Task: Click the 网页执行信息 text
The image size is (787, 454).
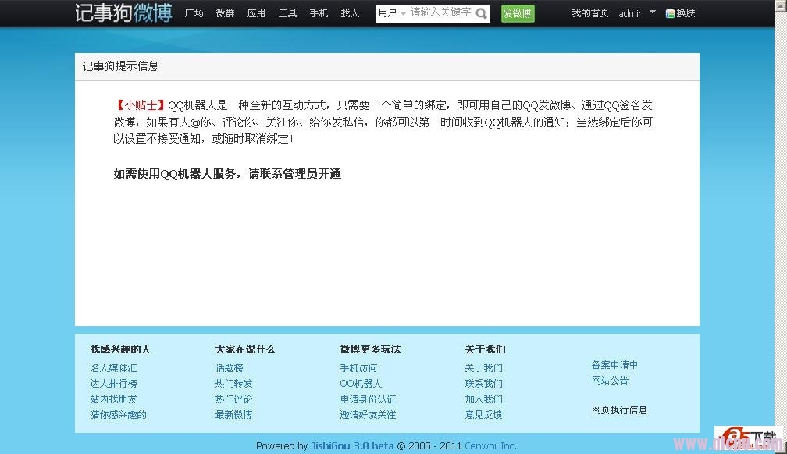Action: coord(619,410)
